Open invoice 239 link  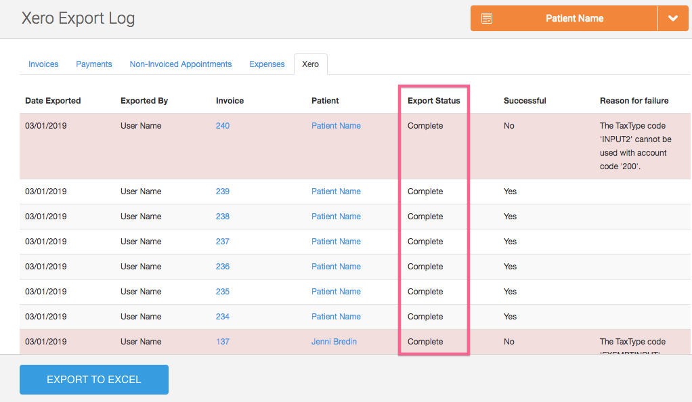coord(223,192)
